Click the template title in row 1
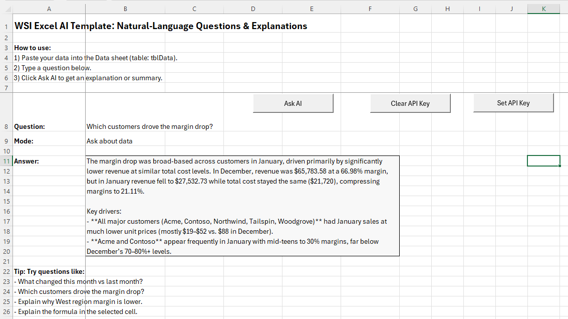Screen dimensions: 568x319 [x=161, y=26]
